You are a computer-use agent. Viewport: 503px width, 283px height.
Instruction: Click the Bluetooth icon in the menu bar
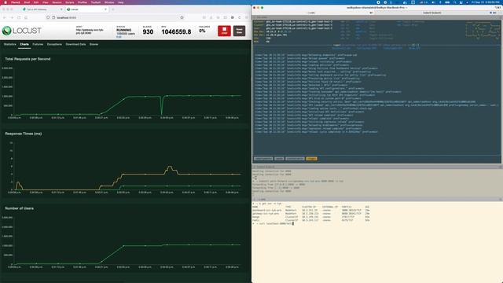(x=440, y=2)
